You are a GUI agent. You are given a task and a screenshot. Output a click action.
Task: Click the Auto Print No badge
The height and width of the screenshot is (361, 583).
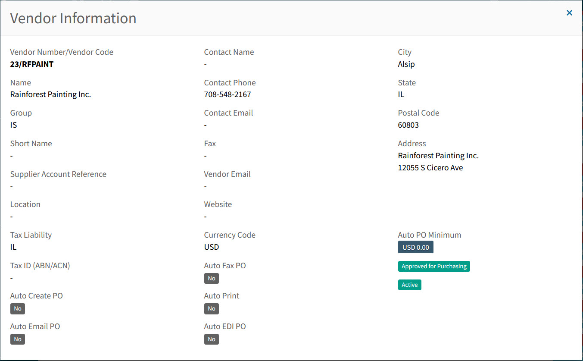(x=212, y=309)
